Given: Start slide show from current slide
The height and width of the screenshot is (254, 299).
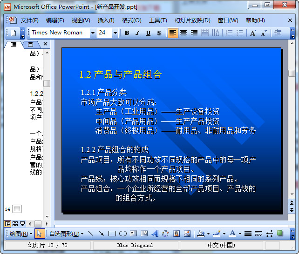Looking at the screenshot, I should tap(22, 224).
